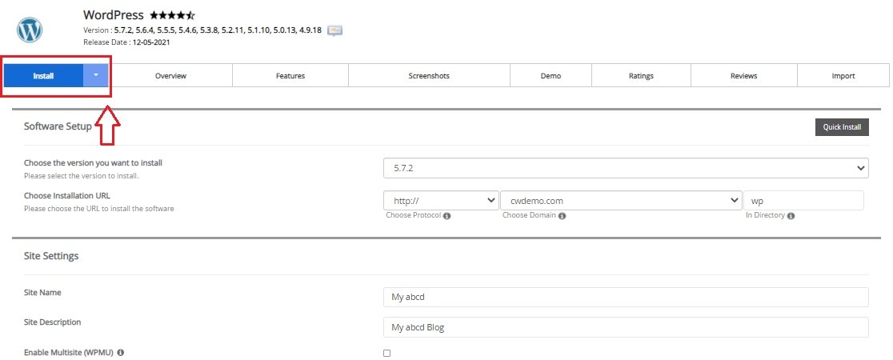Switch to the Overview tab

pos(171,75)
